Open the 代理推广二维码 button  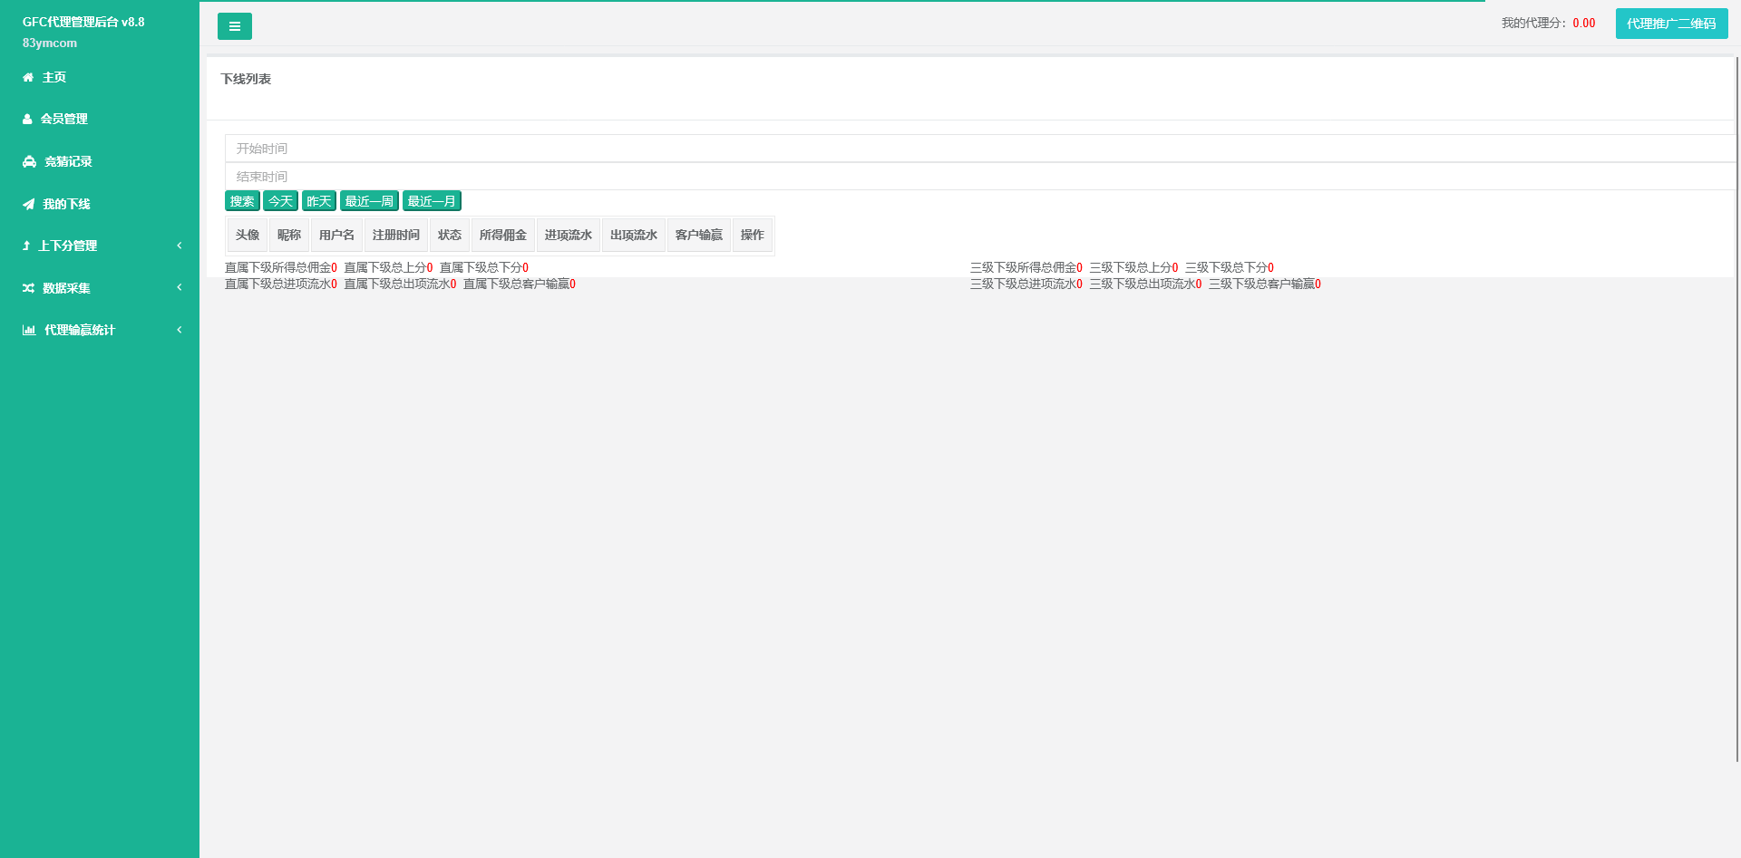pos(1670,24)
